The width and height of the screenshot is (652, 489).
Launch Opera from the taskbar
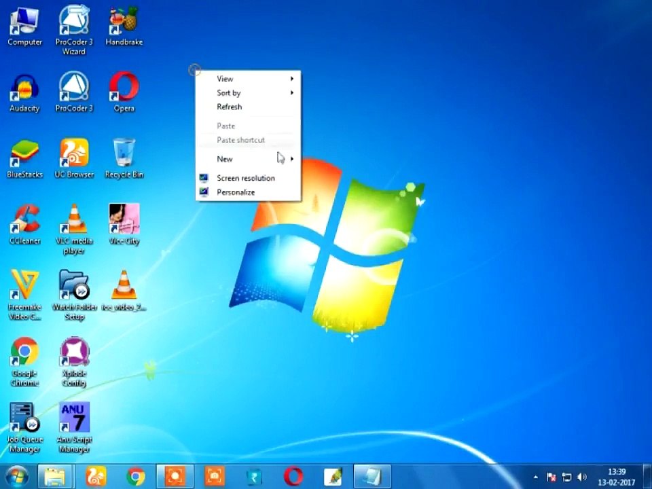293,477
